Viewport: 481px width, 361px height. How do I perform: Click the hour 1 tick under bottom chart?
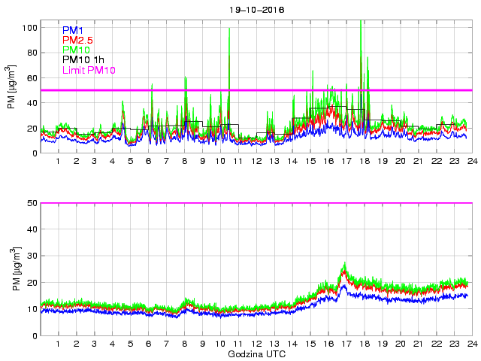[x=59, y=344]
